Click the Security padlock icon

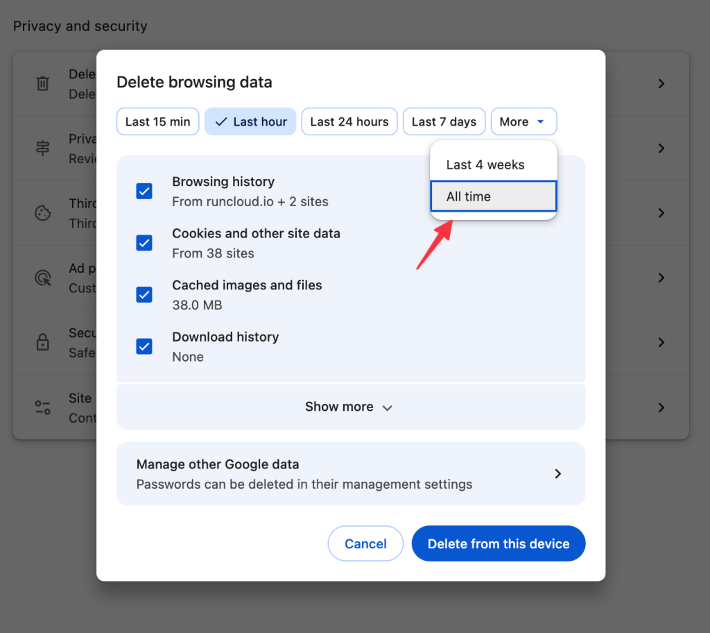(x=43, y=342)
